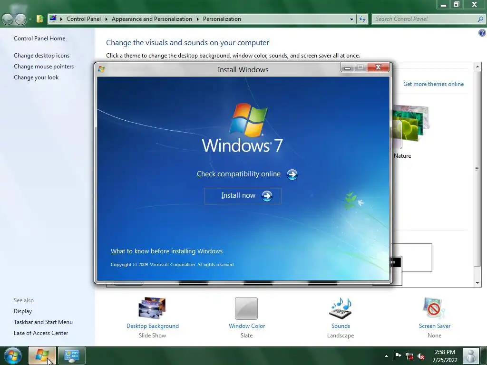Minimize the Install Windows dialog
The width and height of the screenshot is (487, 365).
(348, 67)
